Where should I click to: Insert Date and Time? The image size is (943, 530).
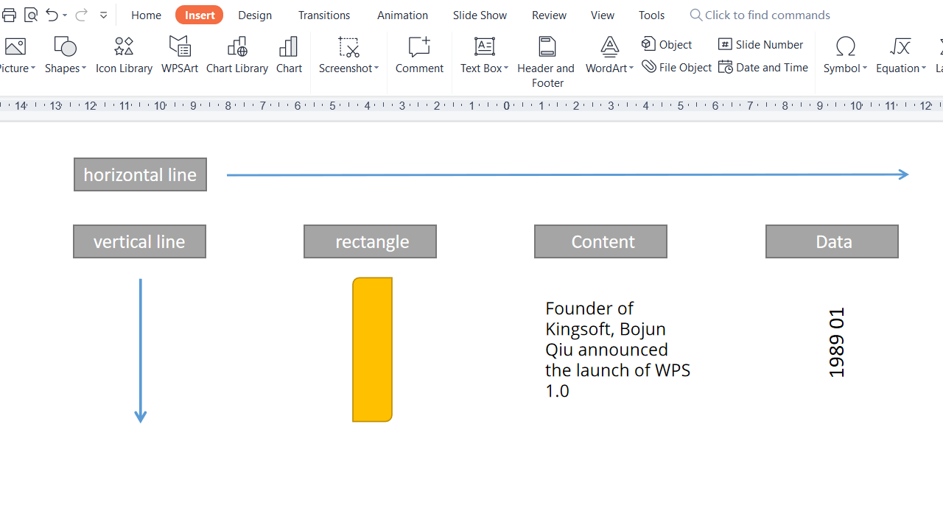pos(763,67)
